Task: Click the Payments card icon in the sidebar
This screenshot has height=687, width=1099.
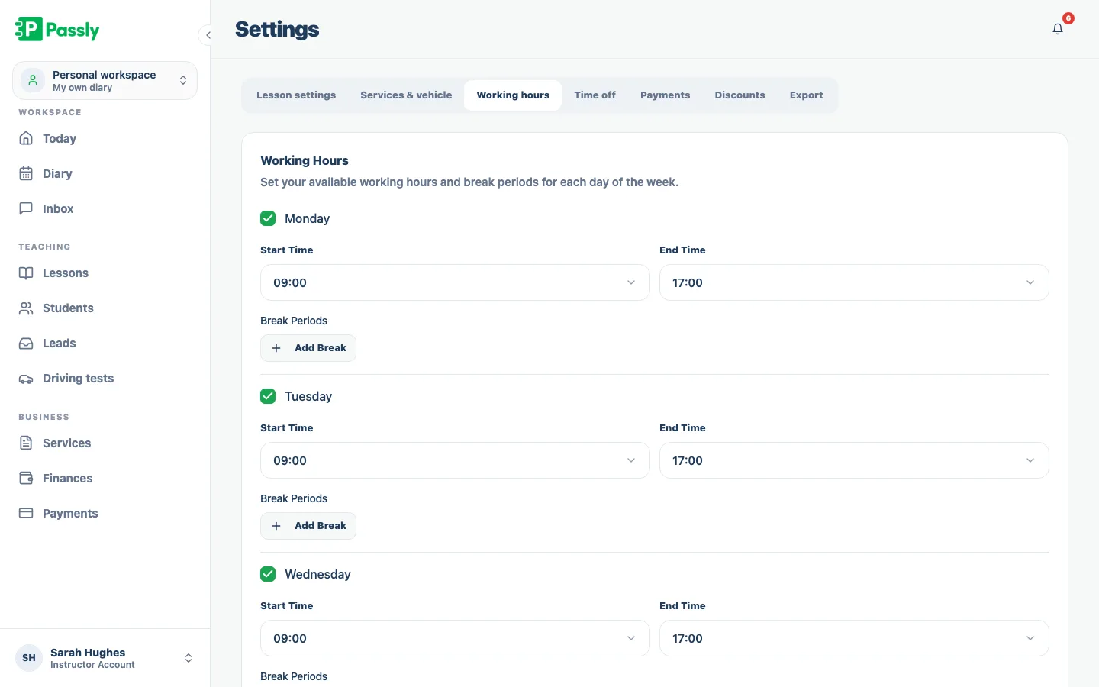Action: 26,513
